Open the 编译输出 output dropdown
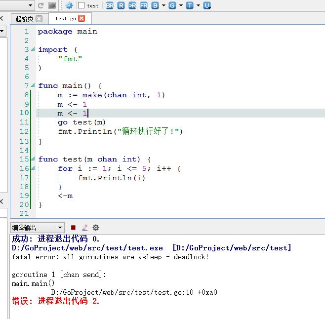 click(38, 228)
